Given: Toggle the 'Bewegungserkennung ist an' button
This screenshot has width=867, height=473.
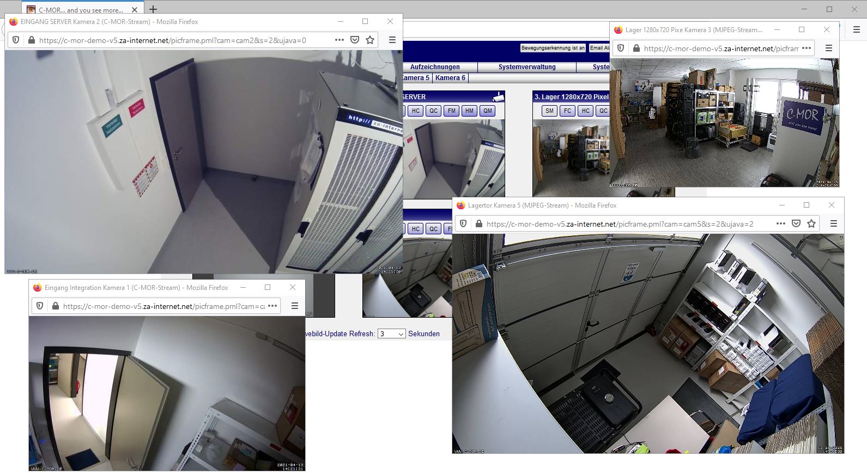Looking at the screenshot, I should coord(553,48).
